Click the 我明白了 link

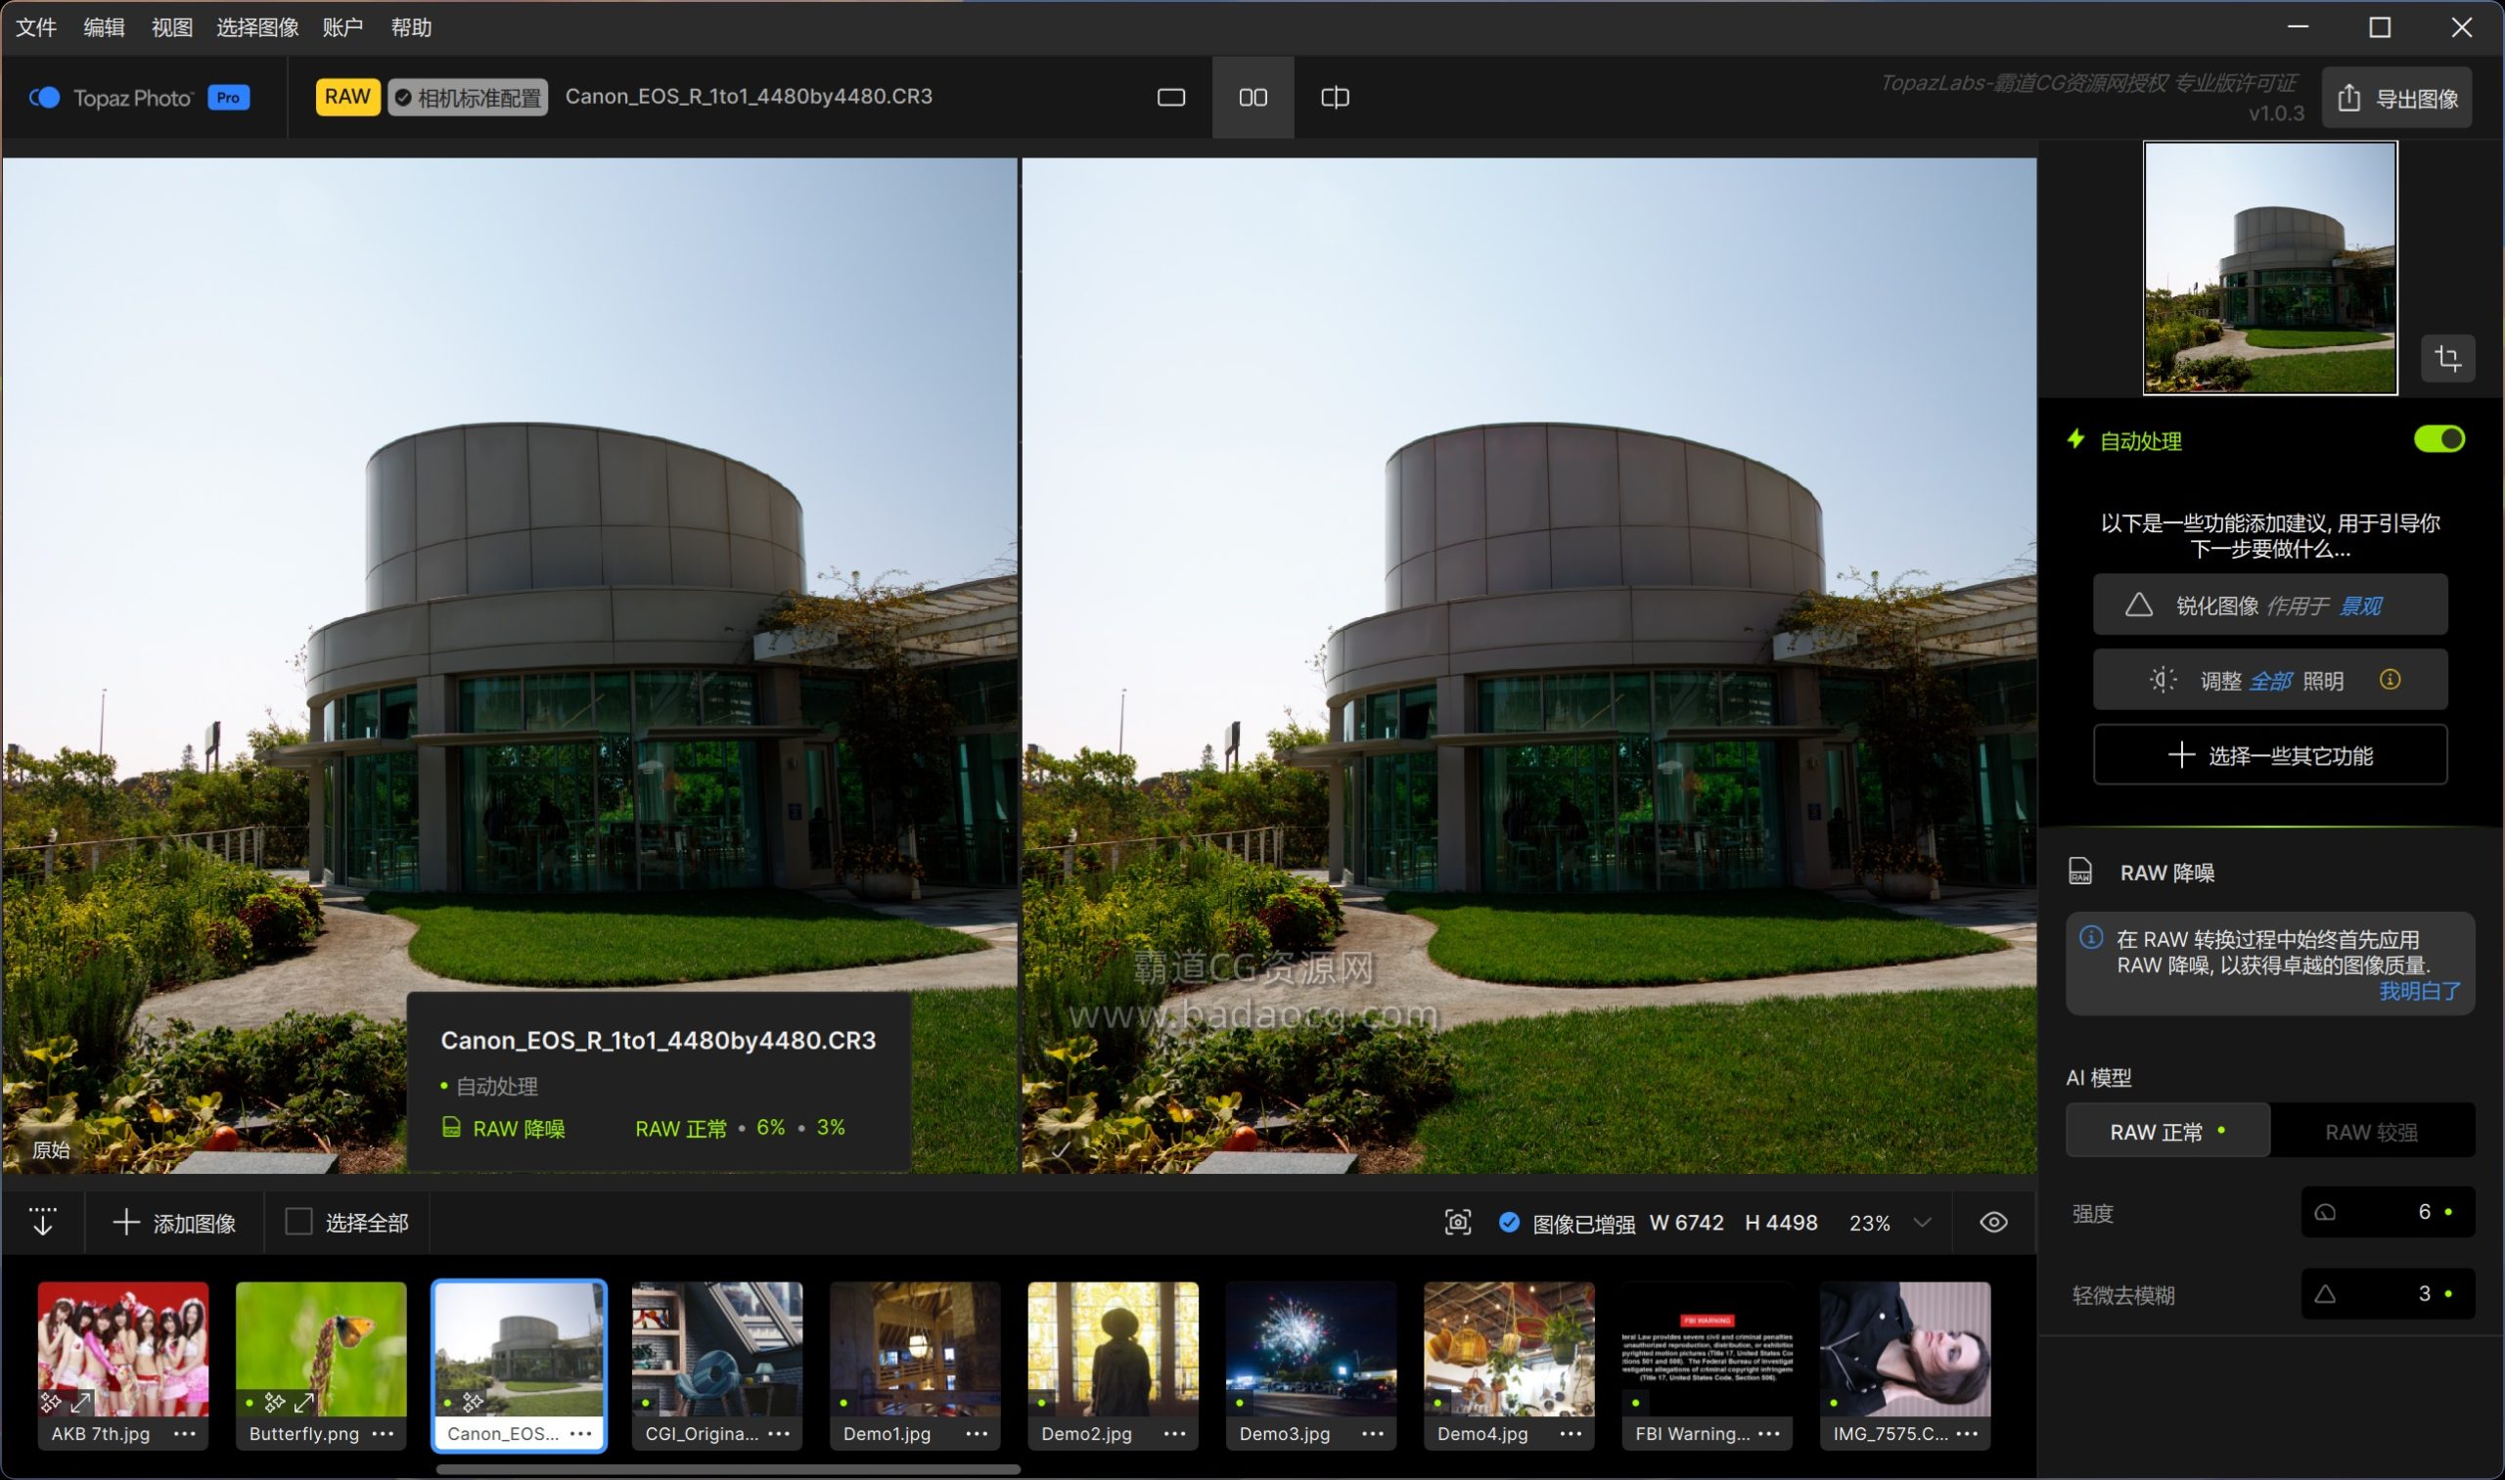point(2418,991)
